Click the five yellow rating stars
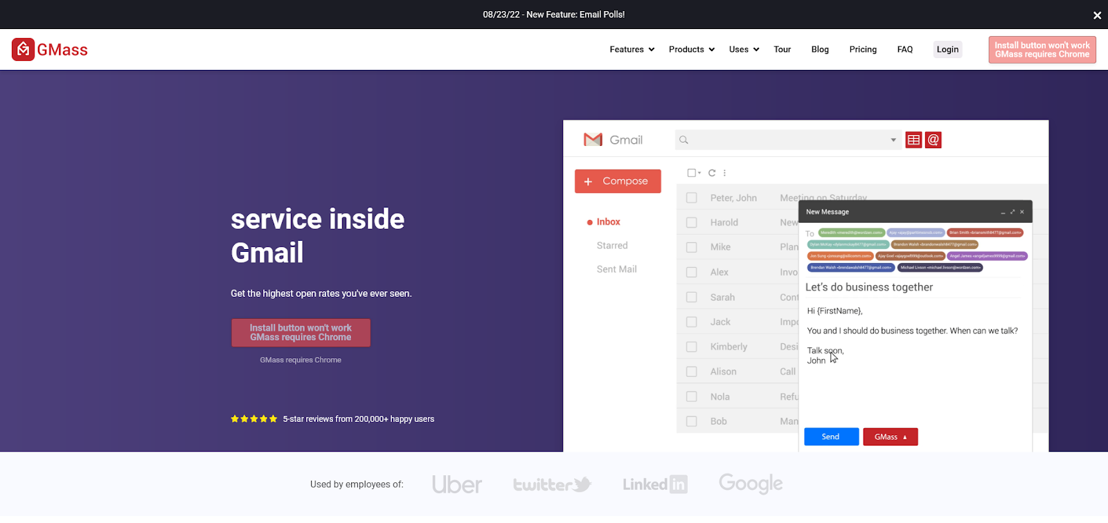1108x523 pixels. coord(254,419)
